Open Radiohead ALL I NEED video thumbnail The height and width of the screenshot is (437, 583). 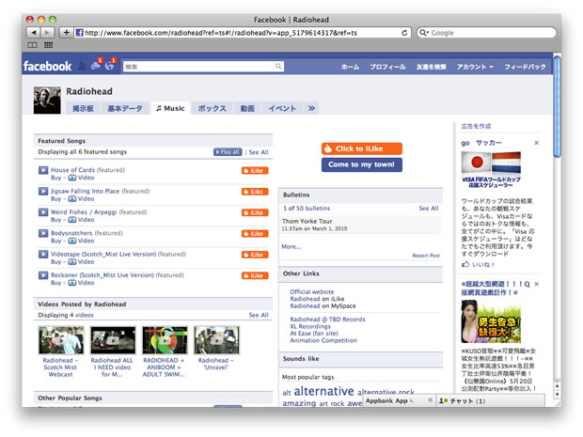pos(113,340)
